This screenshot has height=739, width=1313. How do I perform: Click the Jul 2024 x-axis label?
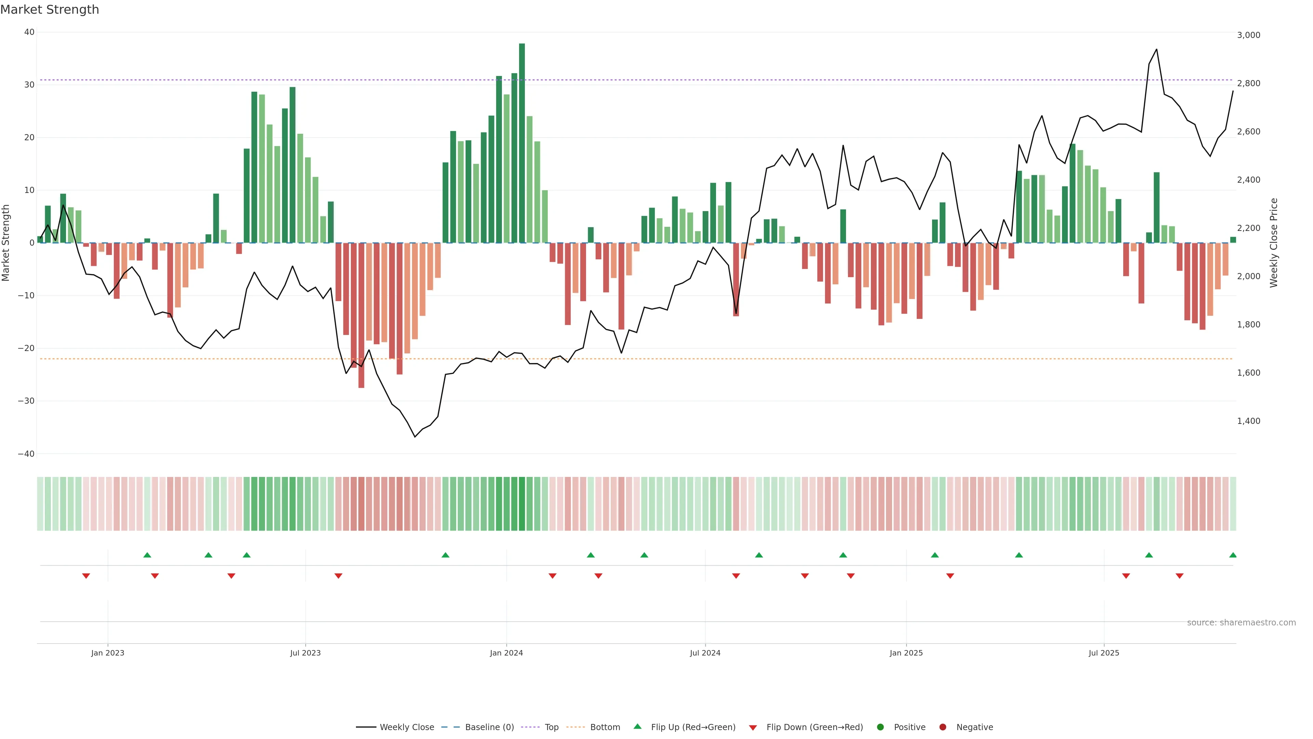pos(705,653)
